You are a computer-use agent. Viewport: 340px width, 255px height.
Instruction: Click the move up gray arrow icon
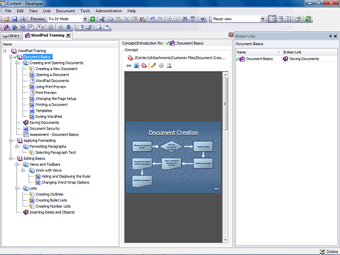[61, 27]
